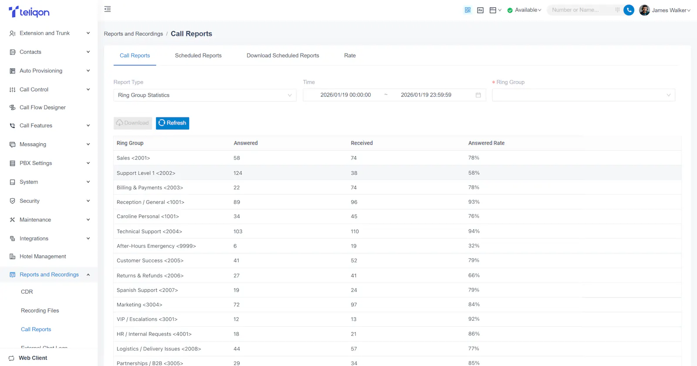Collapse the sidebar with the hamburger icon
The height and width of the screenshot is (366, 697).
108,9
